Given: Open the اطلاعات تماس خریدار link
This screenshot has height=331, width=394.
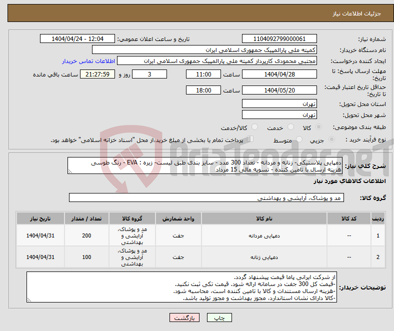Looking at the screenshot, I should [x=88, y=61].
